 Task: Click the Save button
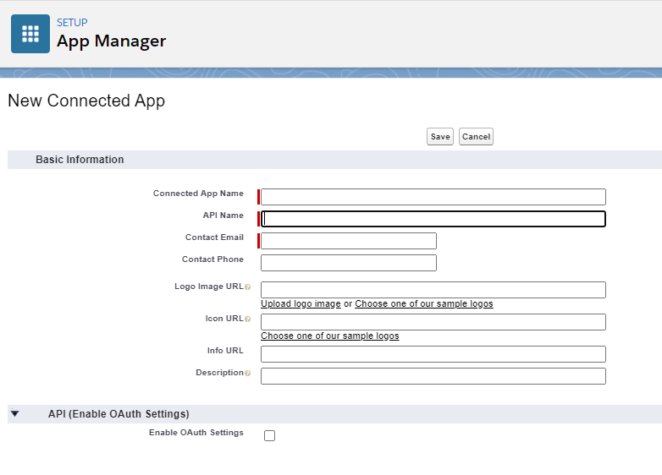440,137
